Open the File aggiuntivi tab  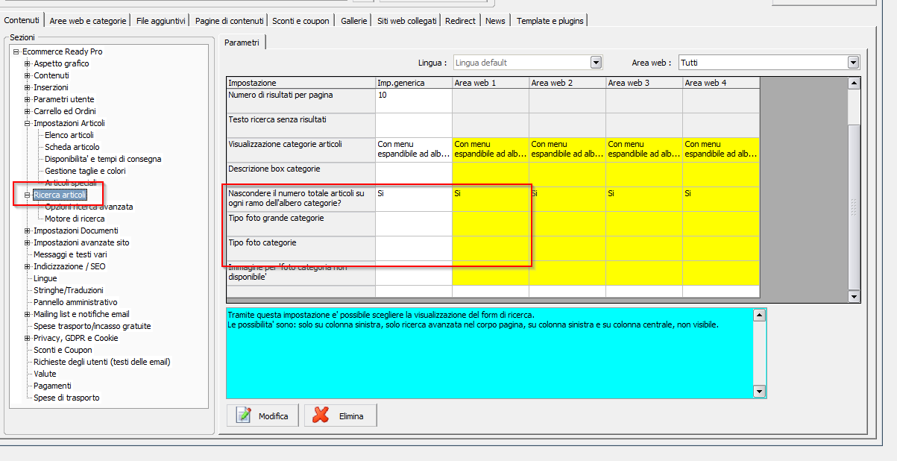[160, 21]
